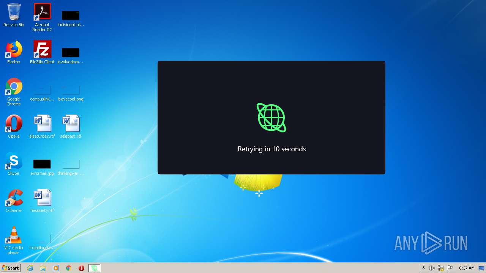Open the Skype desktop shortcut
This screenshot has height=273, width=486.
(x=14, y=164)
